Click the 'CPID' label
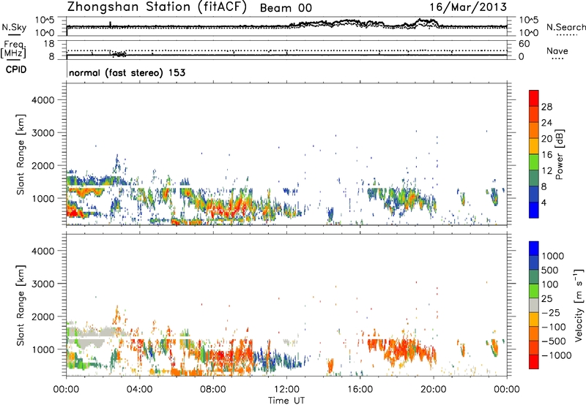586x405 pixels. pyautogui.click(x=16, y=69)
